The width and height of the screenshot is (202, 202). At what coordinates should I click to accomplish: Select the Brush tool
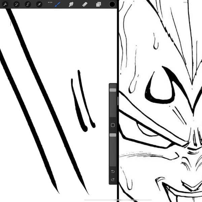58,4
